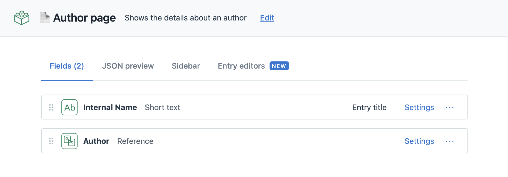This screenshot has width=508, height=177.
Task: Open the Author field more actions menu
Action: [x=450, y=141]
